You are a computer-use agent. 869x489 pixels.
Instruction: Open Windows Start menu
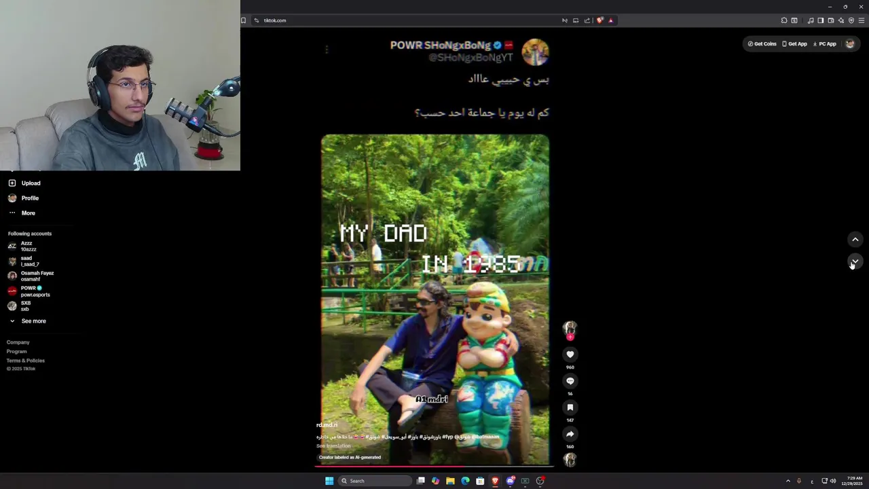329,481
